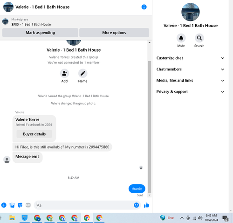Viewport: 233px width, 223px height.
Task: Attach a photo using the image icon
Action: 12,205
